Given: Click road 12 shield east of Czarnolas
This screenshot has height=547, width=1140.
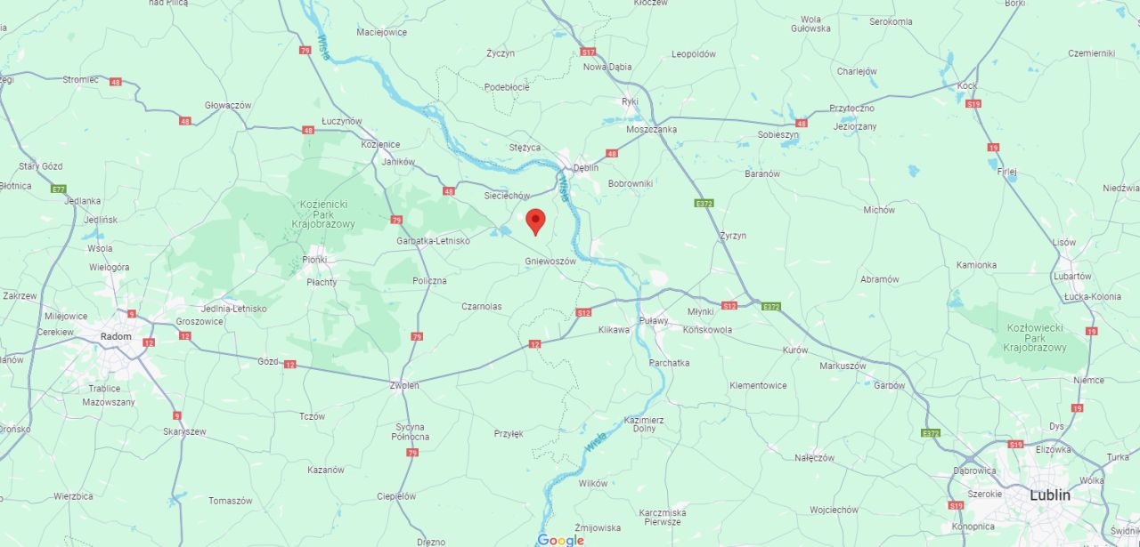Looking at the screenshot, I should pyautogui.click(x=534, y=343).
